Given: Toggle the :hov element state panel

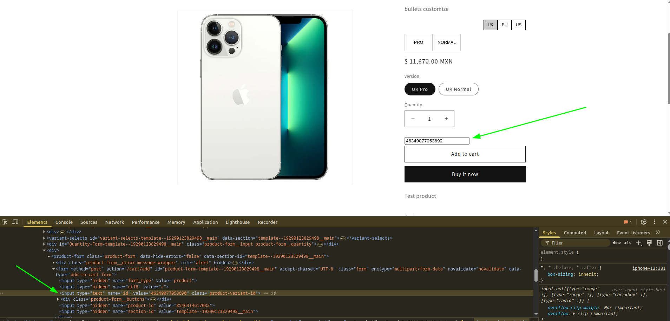Looking at the screenshot, I should coord(617,243).
